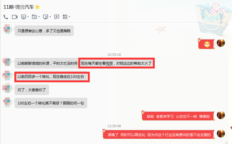232x144 pixels.
Task: Click the scroll down arrow at chat bottom
Action: [x=227, y=142]
